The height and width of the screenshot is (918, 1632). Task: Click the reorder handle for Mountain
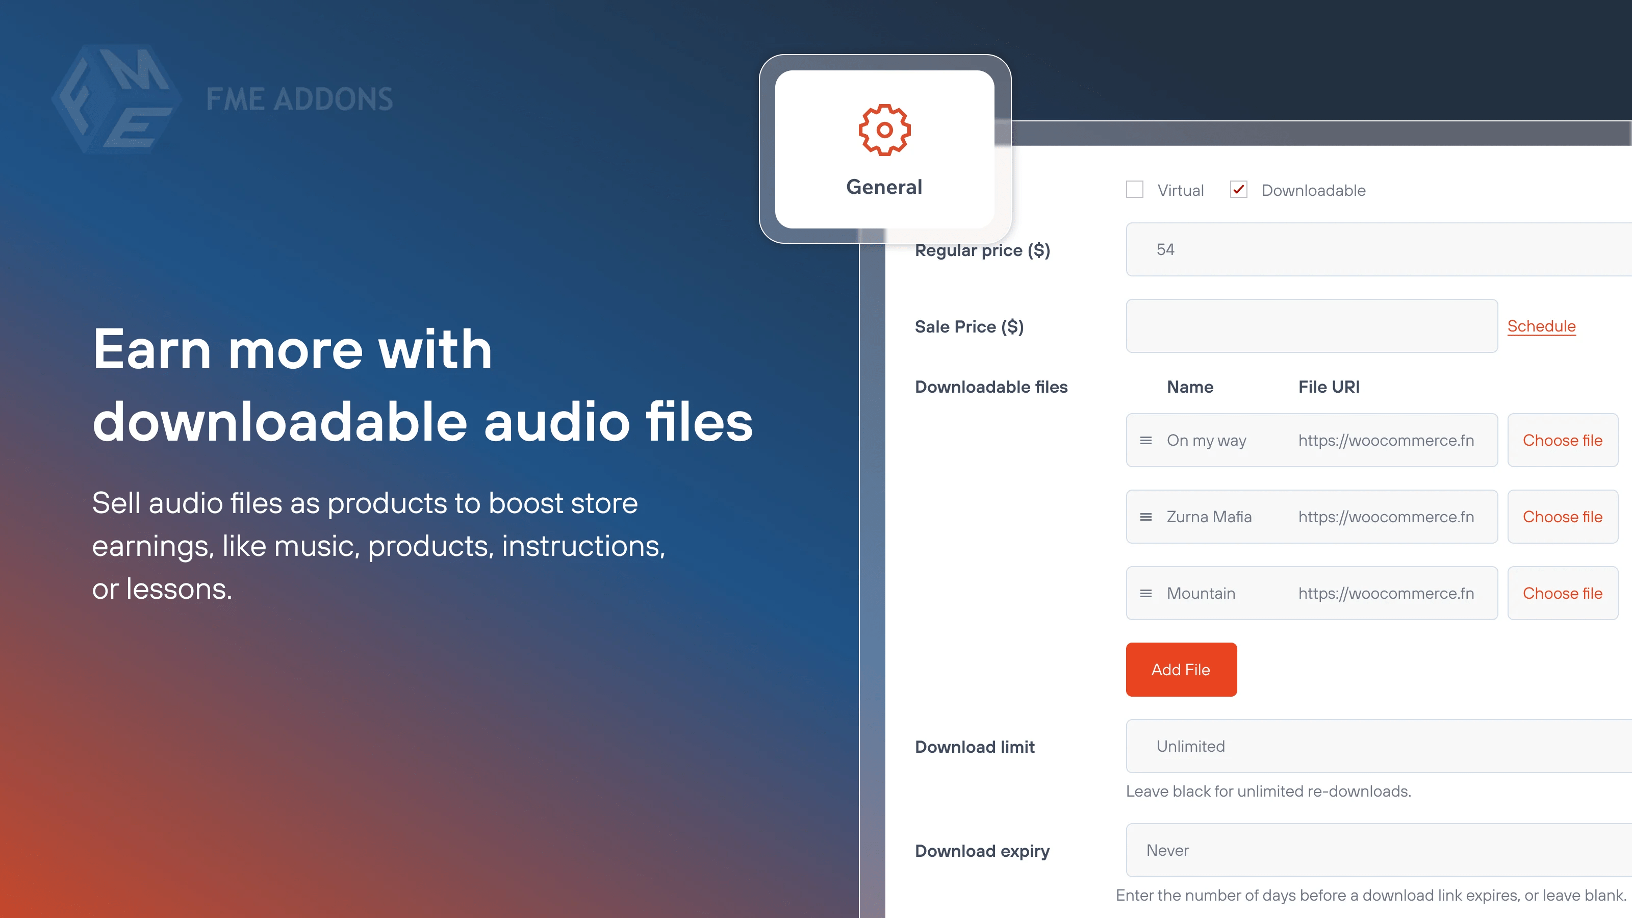coord(1145,593)
